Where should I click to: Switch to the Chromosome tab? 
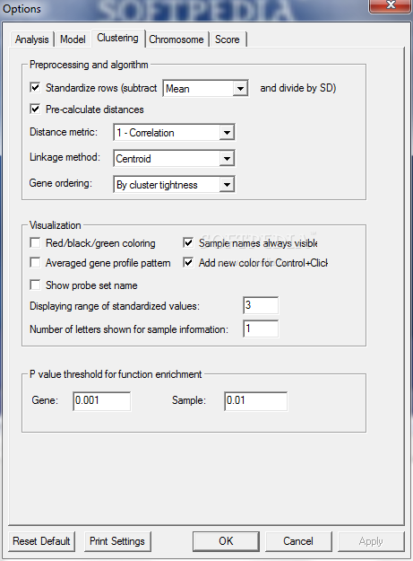(x=176, y=39)
